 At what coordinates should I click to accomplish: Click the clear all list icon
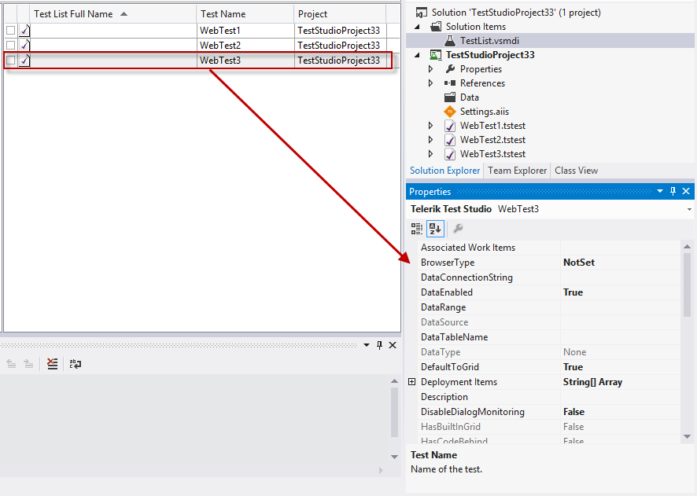point(53,364)
